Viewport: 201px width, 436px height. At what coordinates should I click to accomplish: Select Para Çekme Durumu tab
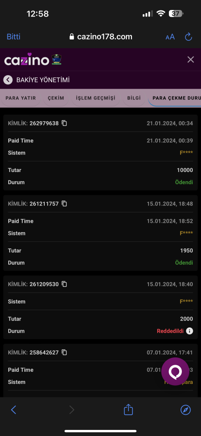tap(175, 98)
